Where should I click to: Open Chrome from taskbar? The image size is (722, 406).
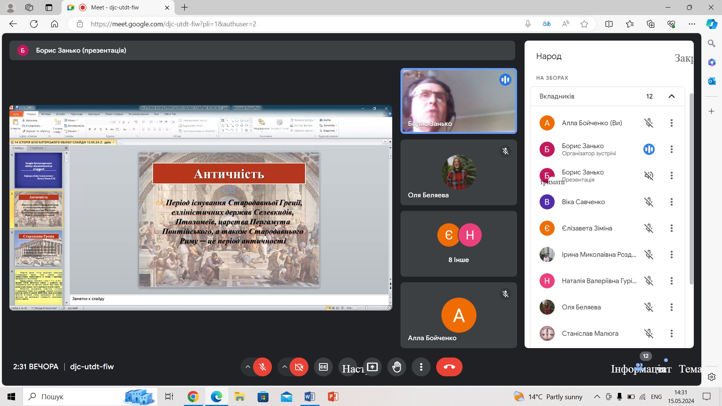coord(193,397)
